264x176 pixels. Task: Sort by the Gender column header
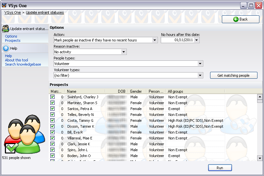tap(137, 91)
